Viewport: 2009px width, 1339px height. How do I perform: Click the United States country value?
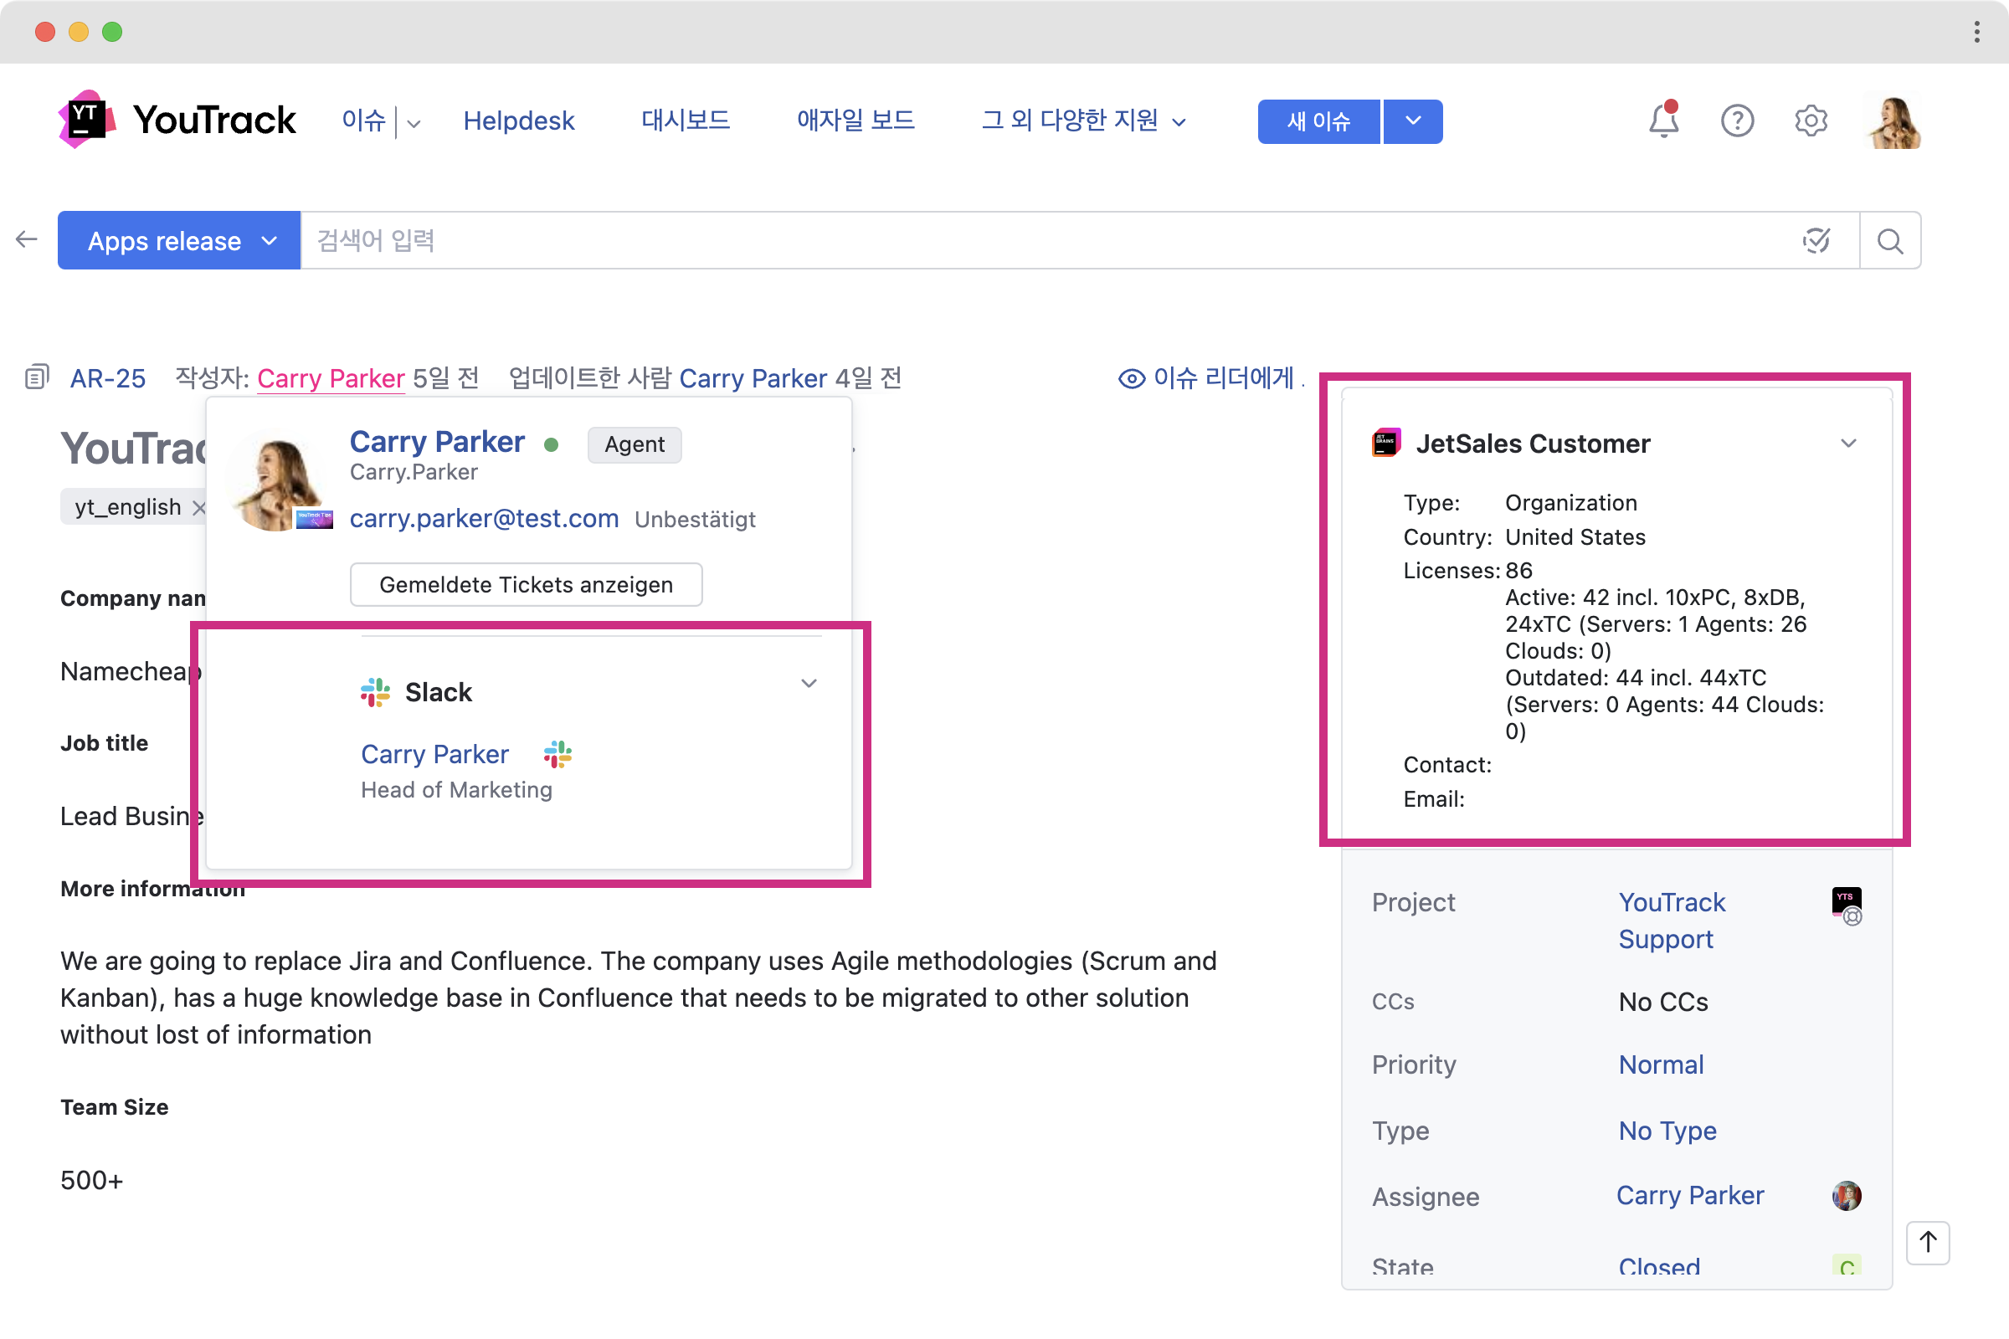click(1575, 536)
